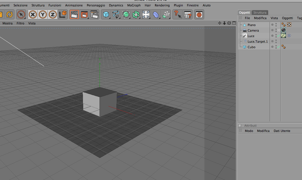
Task: Open the Dynamics menu
Action: pyautogui.click(x=116, y=5)
